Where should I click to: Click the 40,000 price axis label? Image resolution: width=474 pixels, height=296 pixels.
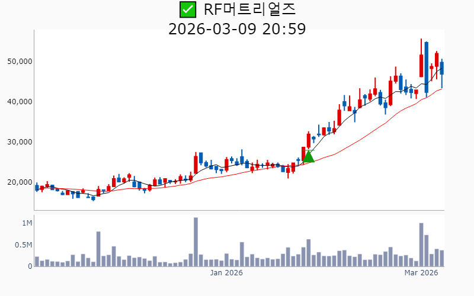(x=18, y=102)
